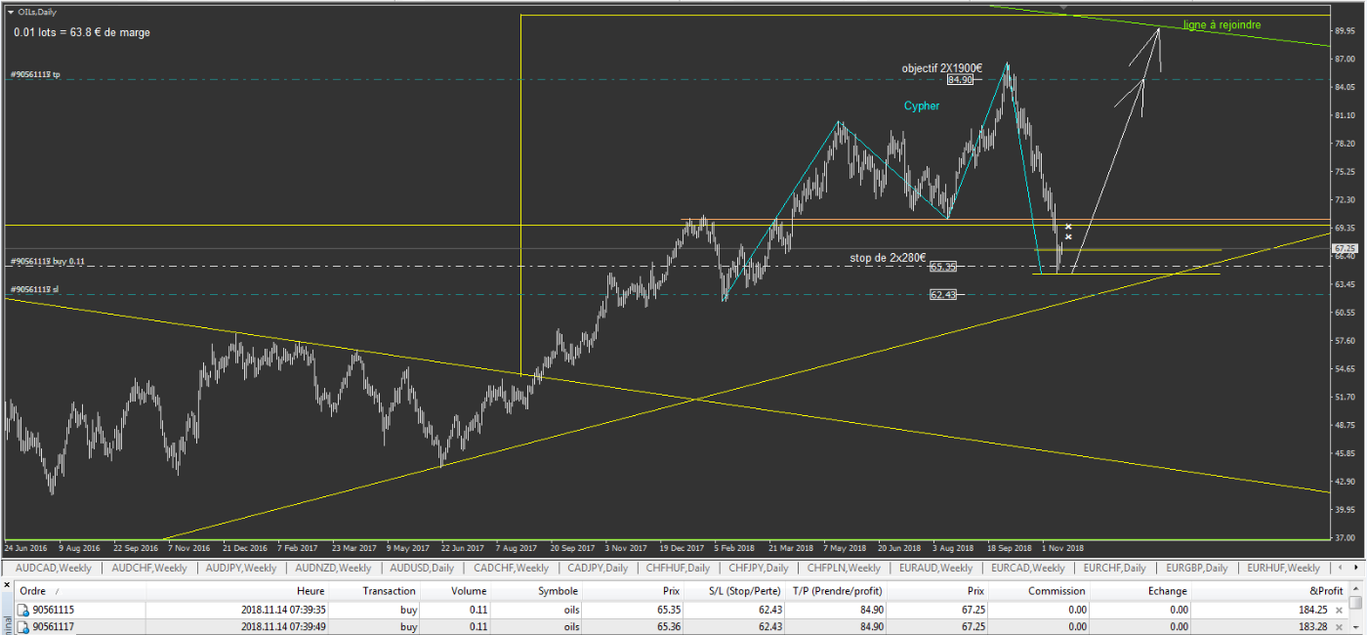Click the 'Cypher' pattern text label
This screenshot has height=635, width=1367.
coord(922,106)
